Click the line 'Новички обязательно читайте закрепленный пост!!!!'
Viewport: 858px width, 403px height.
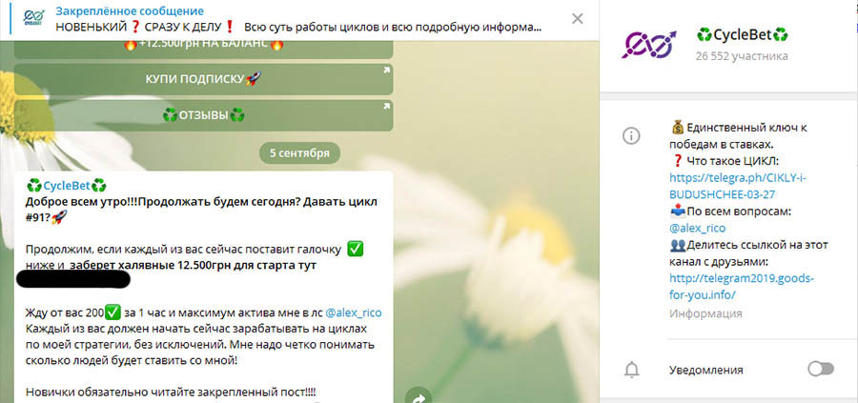tap(171, 393)
